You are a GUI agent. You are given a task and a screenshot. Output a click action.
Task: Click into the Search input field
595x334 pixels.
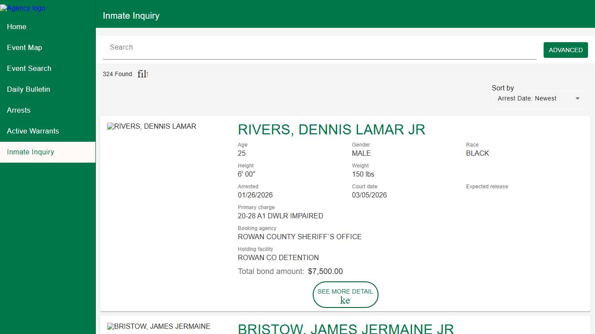[x=305, y=47]
